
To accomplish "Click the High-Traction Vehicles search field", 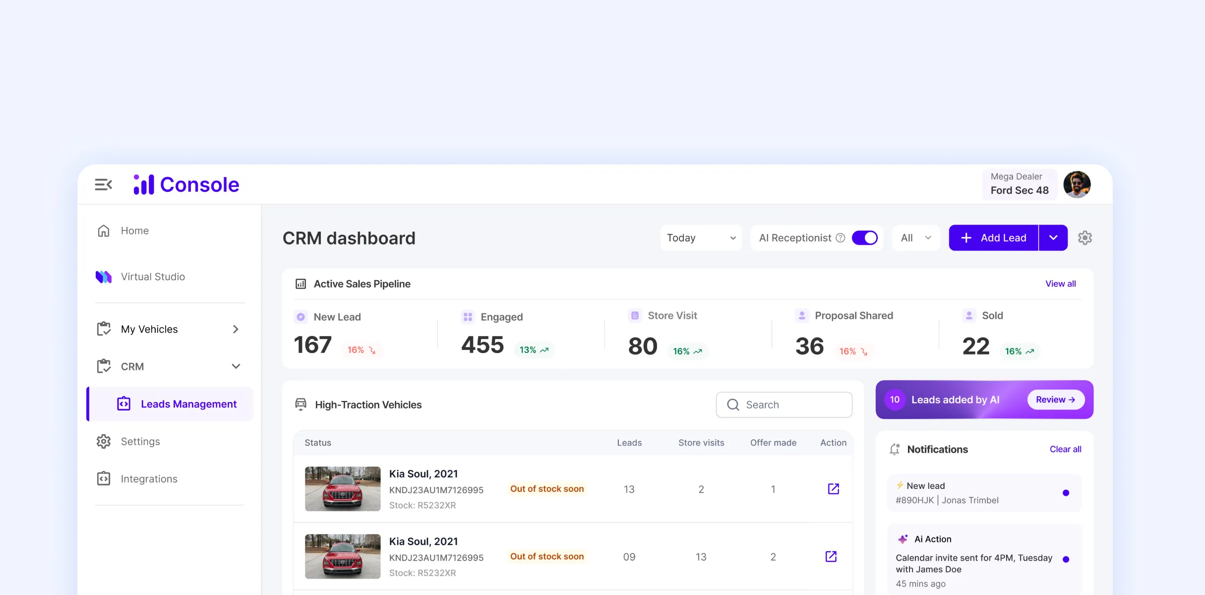I will [784, 405].
